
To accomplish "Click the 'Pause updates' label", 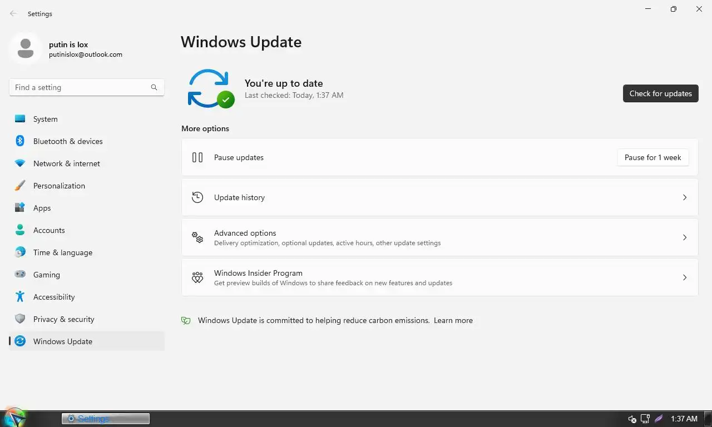I will click(x=239, y=157).
